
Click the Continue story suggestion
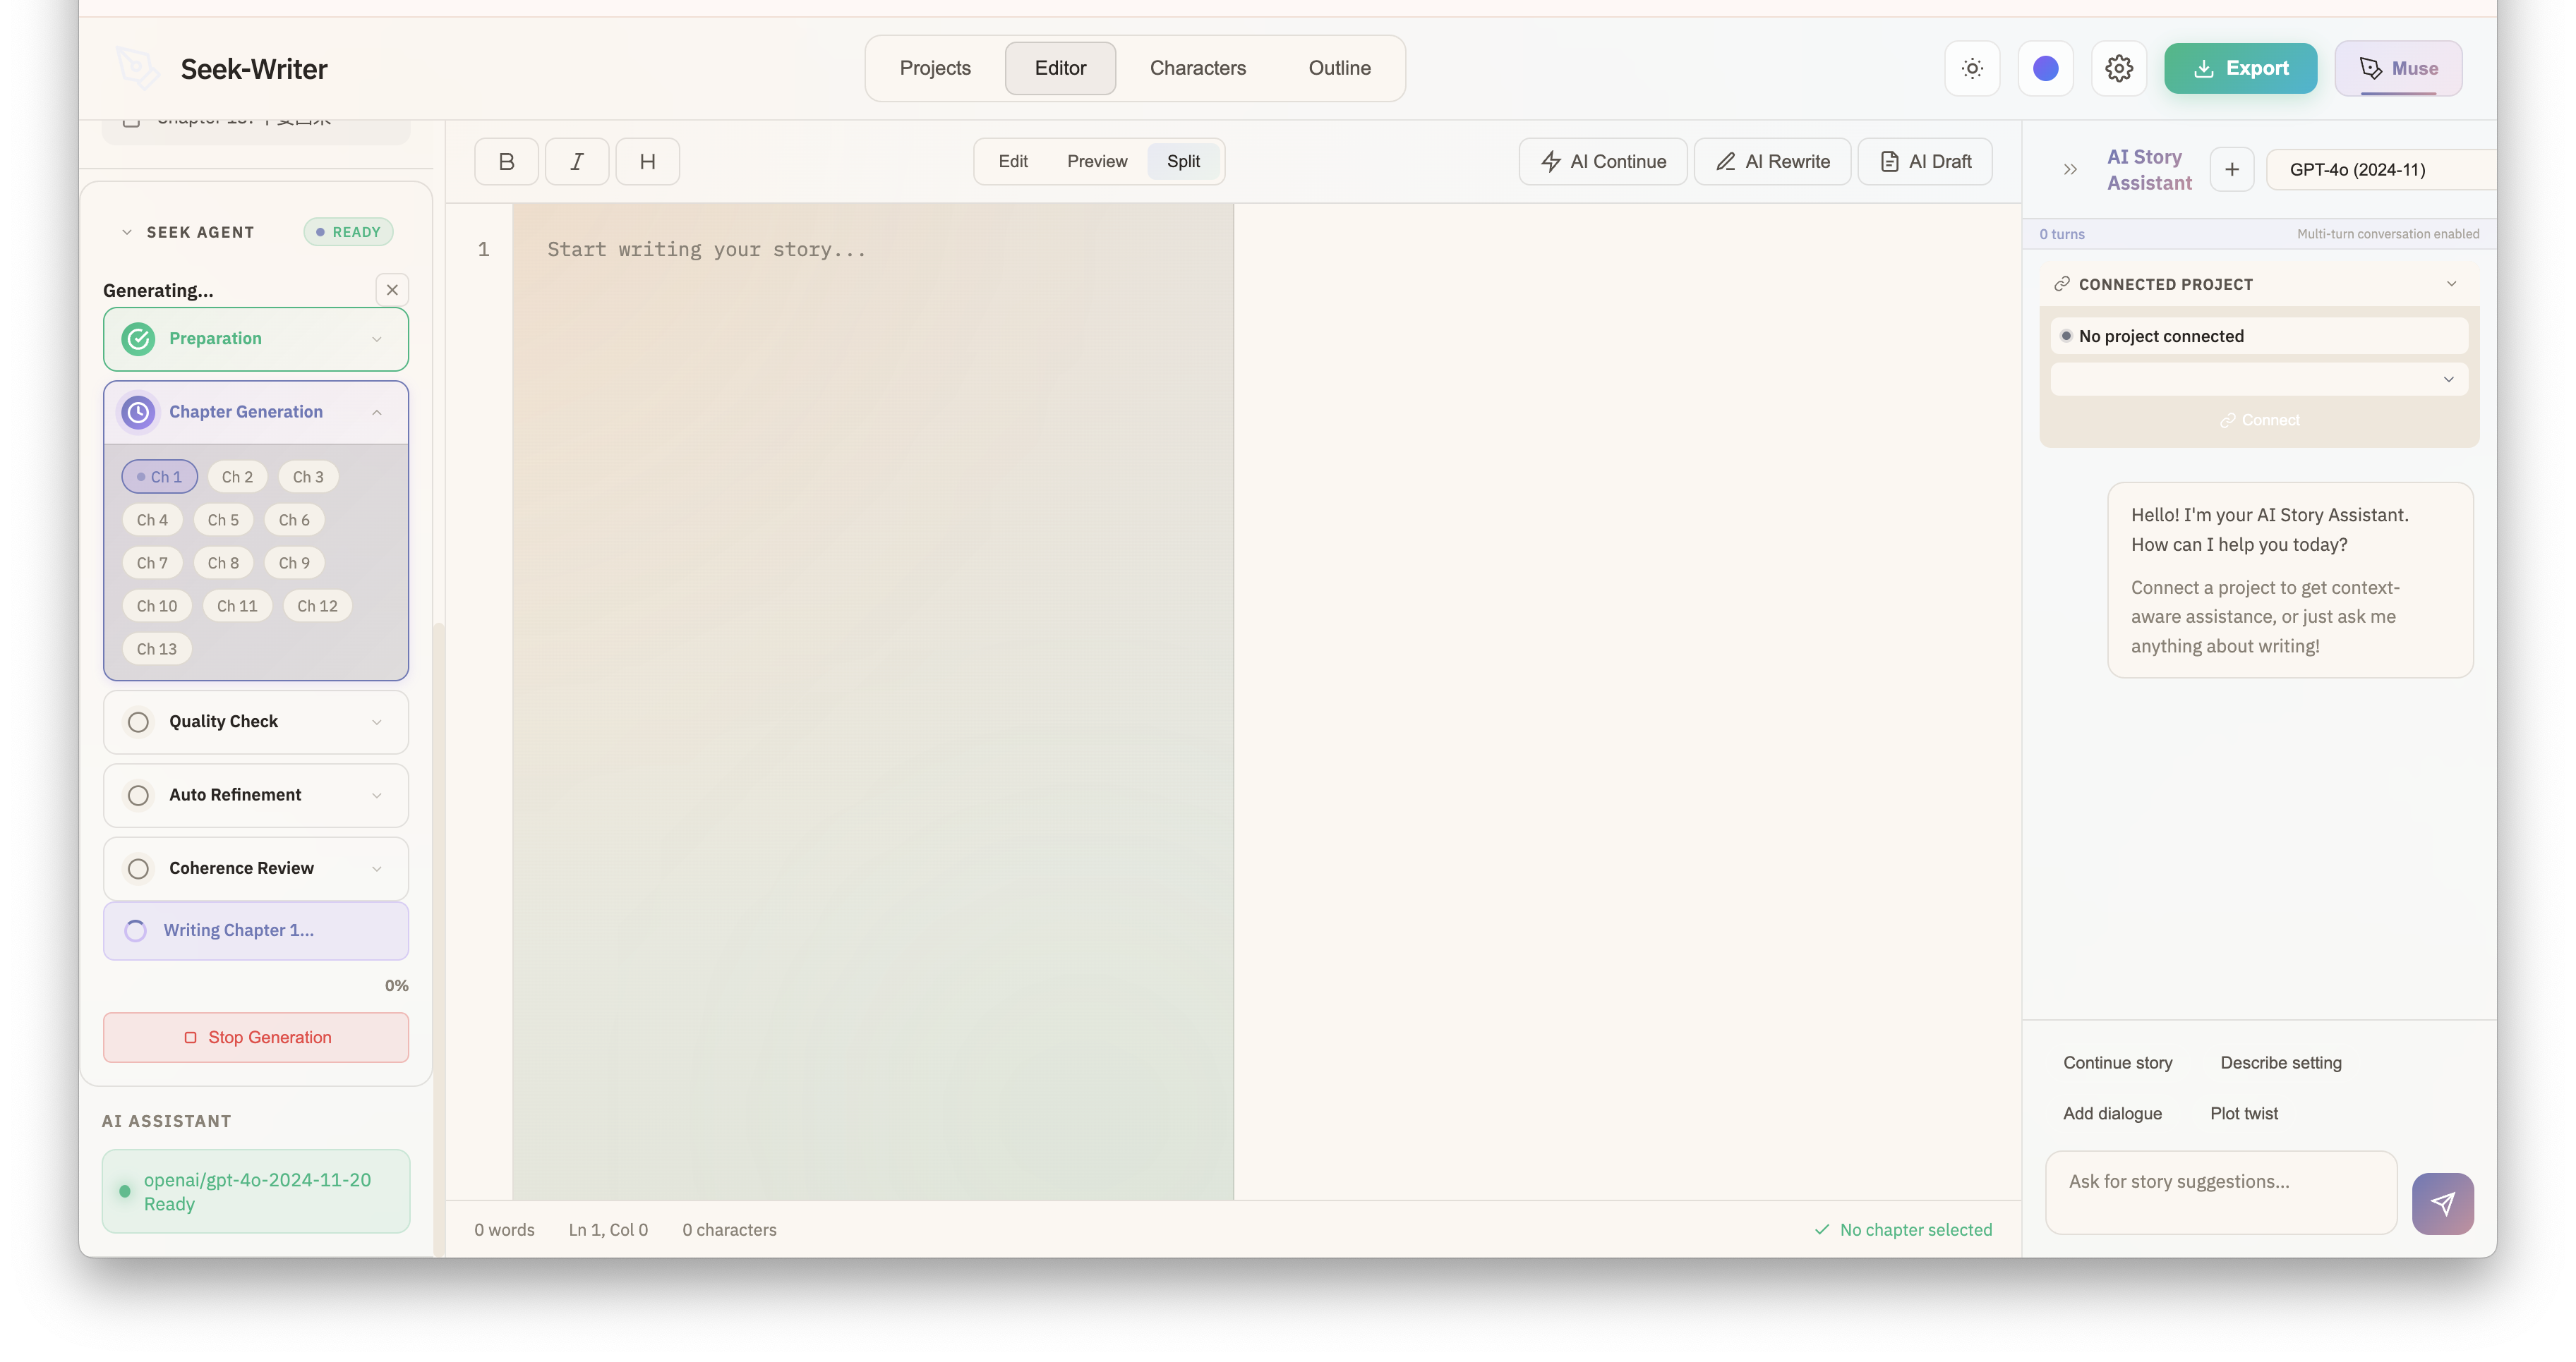pos(2117,1062)
